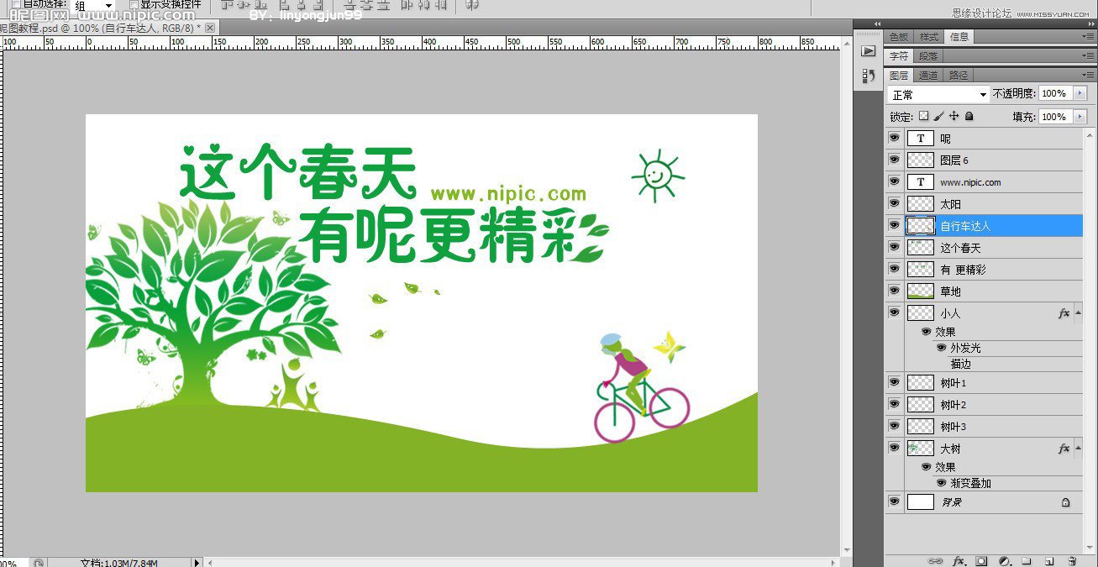Viewport: 1098px width, 567px height.
Task: Open the 填充 slider arrow
Action: point(1080,117)
